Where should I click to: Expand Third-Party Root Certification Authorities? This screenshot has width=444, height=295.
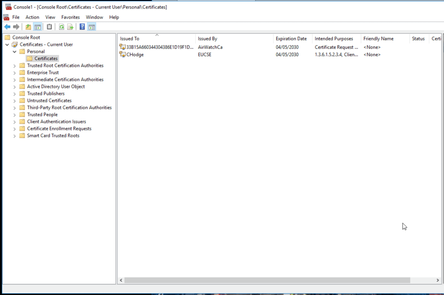tap(14, 108)
